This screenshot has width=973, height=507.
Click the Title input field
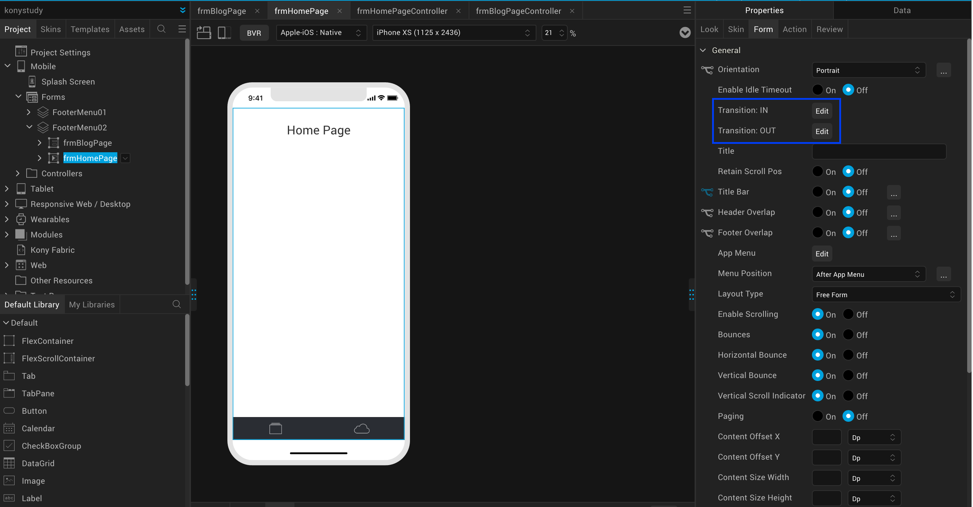click(x=879, y=152)
